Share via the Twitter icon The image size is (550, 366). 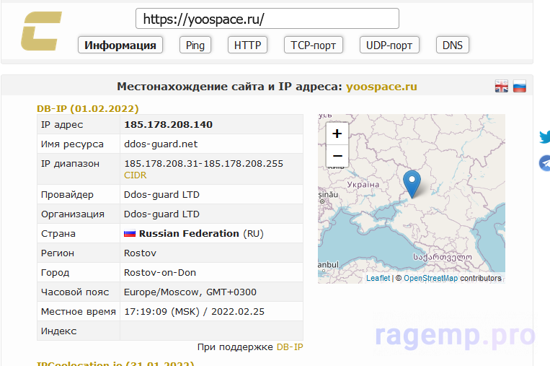pyautogui.click(x=545, y=136)
